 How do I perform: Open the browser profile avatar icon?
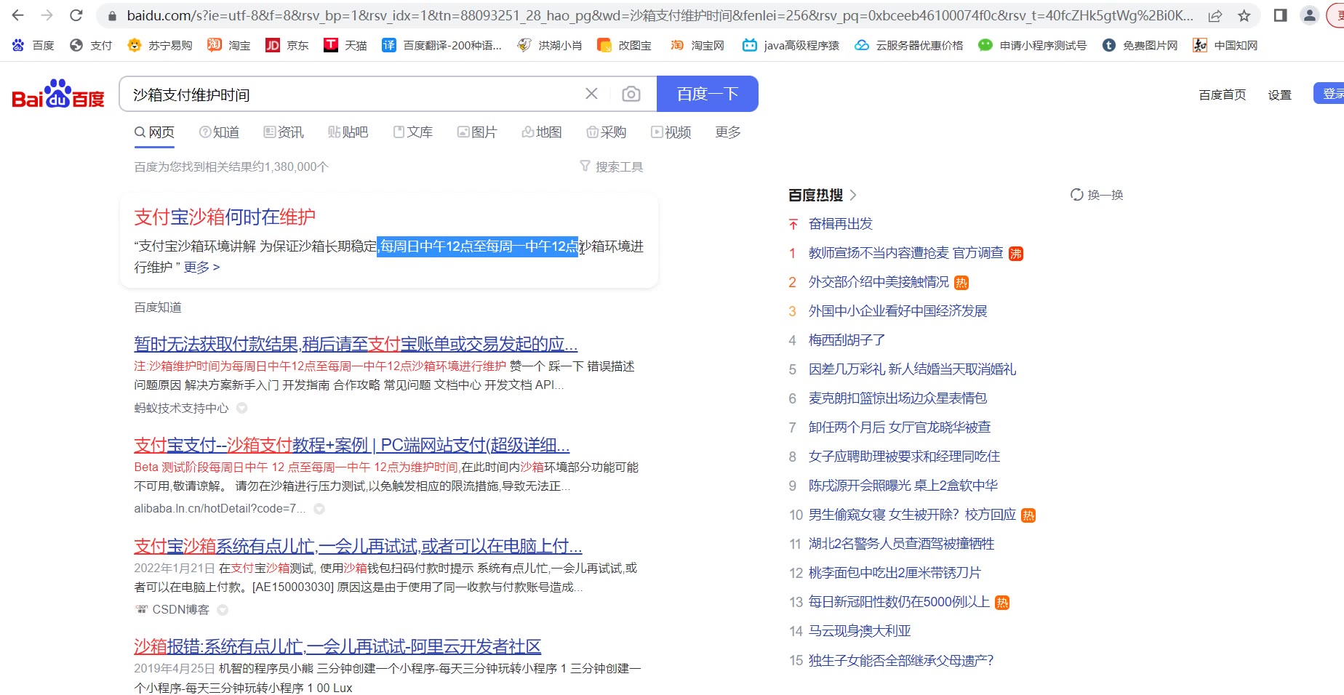click(1309, 15)
